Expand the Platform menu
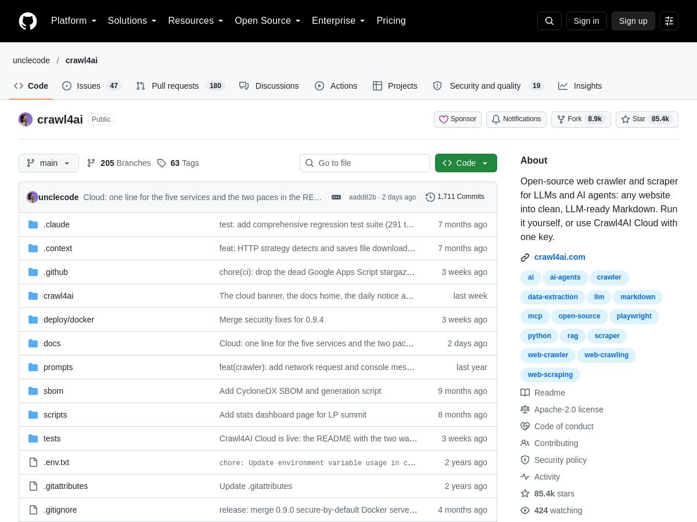697x522 pixels. click(x=74, y=21)
